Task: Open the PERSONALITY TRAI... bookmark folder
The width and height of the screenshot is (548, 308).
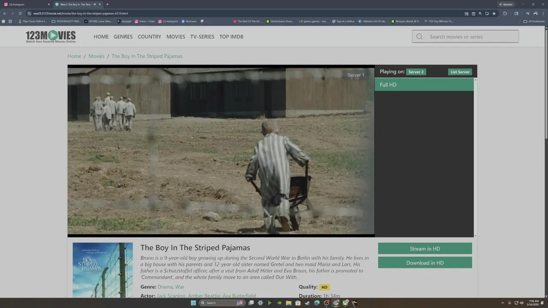Action: click(66, 21)
